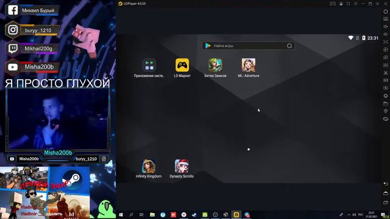The image size is (390, 219).
Task: Click the gamepad icon in LDPlayer title bar
Action: (x=333, y=4)
